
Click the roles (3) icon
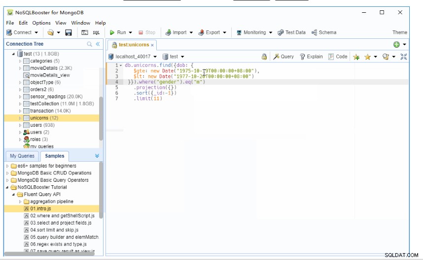point(26,139)
